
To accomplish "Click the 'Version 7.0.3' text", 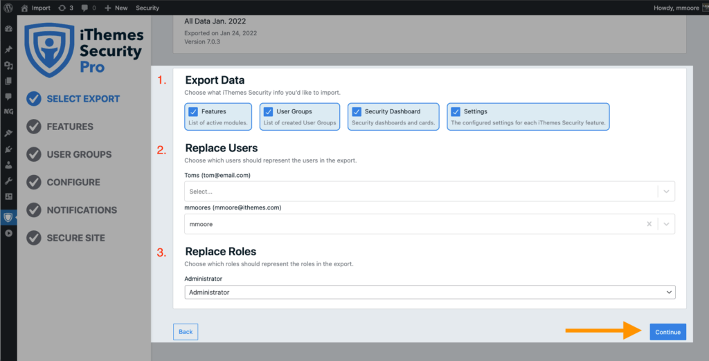I will [x=202, y=41].
